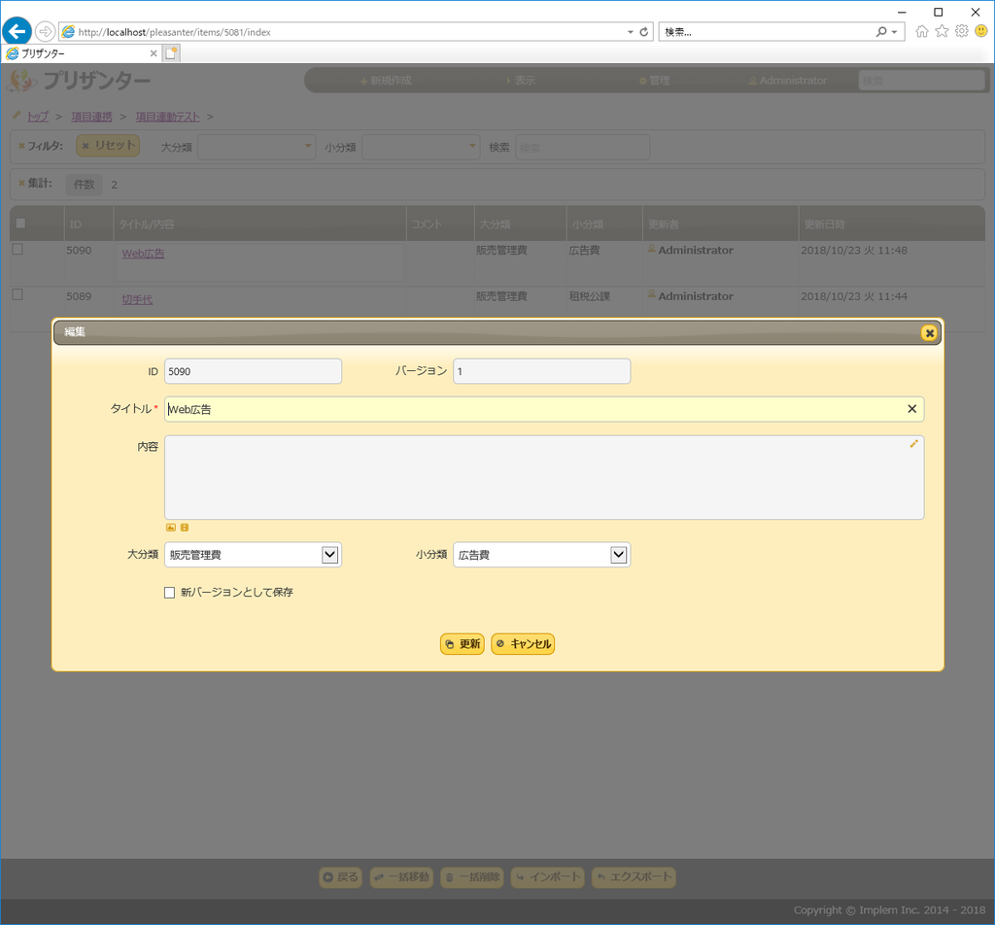Clear the タイトル field with the X icon
Viewport: 995px width, 925px height.
coord(911,409)
